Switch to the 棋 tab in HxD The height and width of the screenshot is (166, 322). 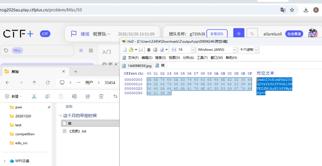coord(160,65)
